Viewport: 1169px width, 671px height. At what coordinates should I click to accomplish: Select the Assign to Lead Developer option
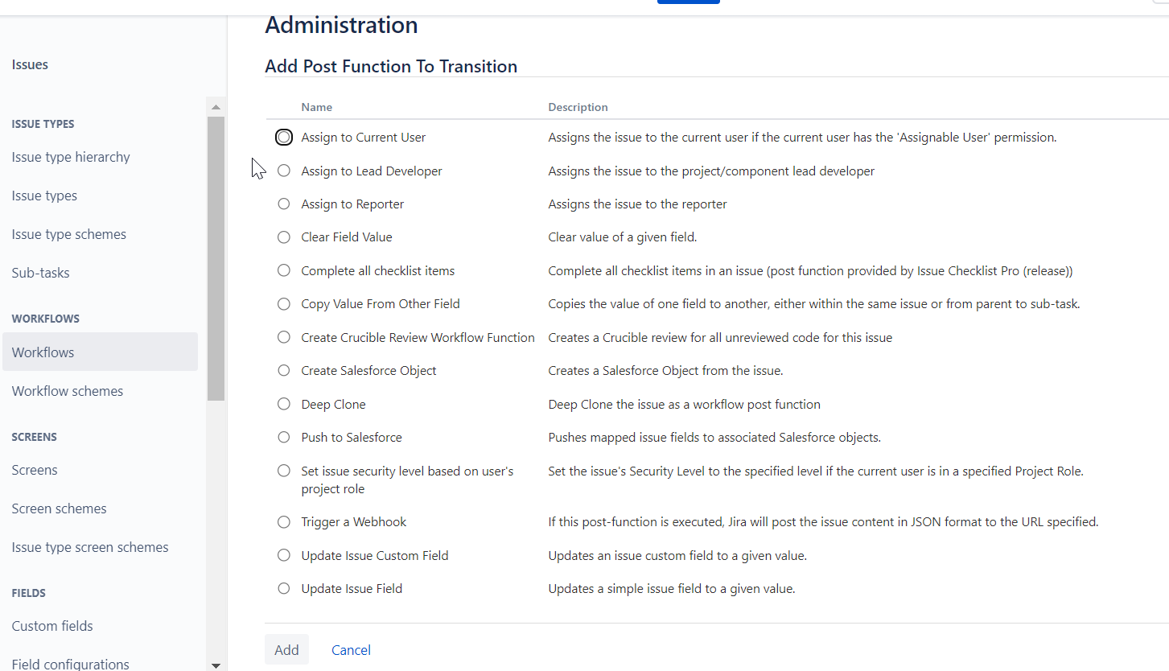click(x=283, y=171)
